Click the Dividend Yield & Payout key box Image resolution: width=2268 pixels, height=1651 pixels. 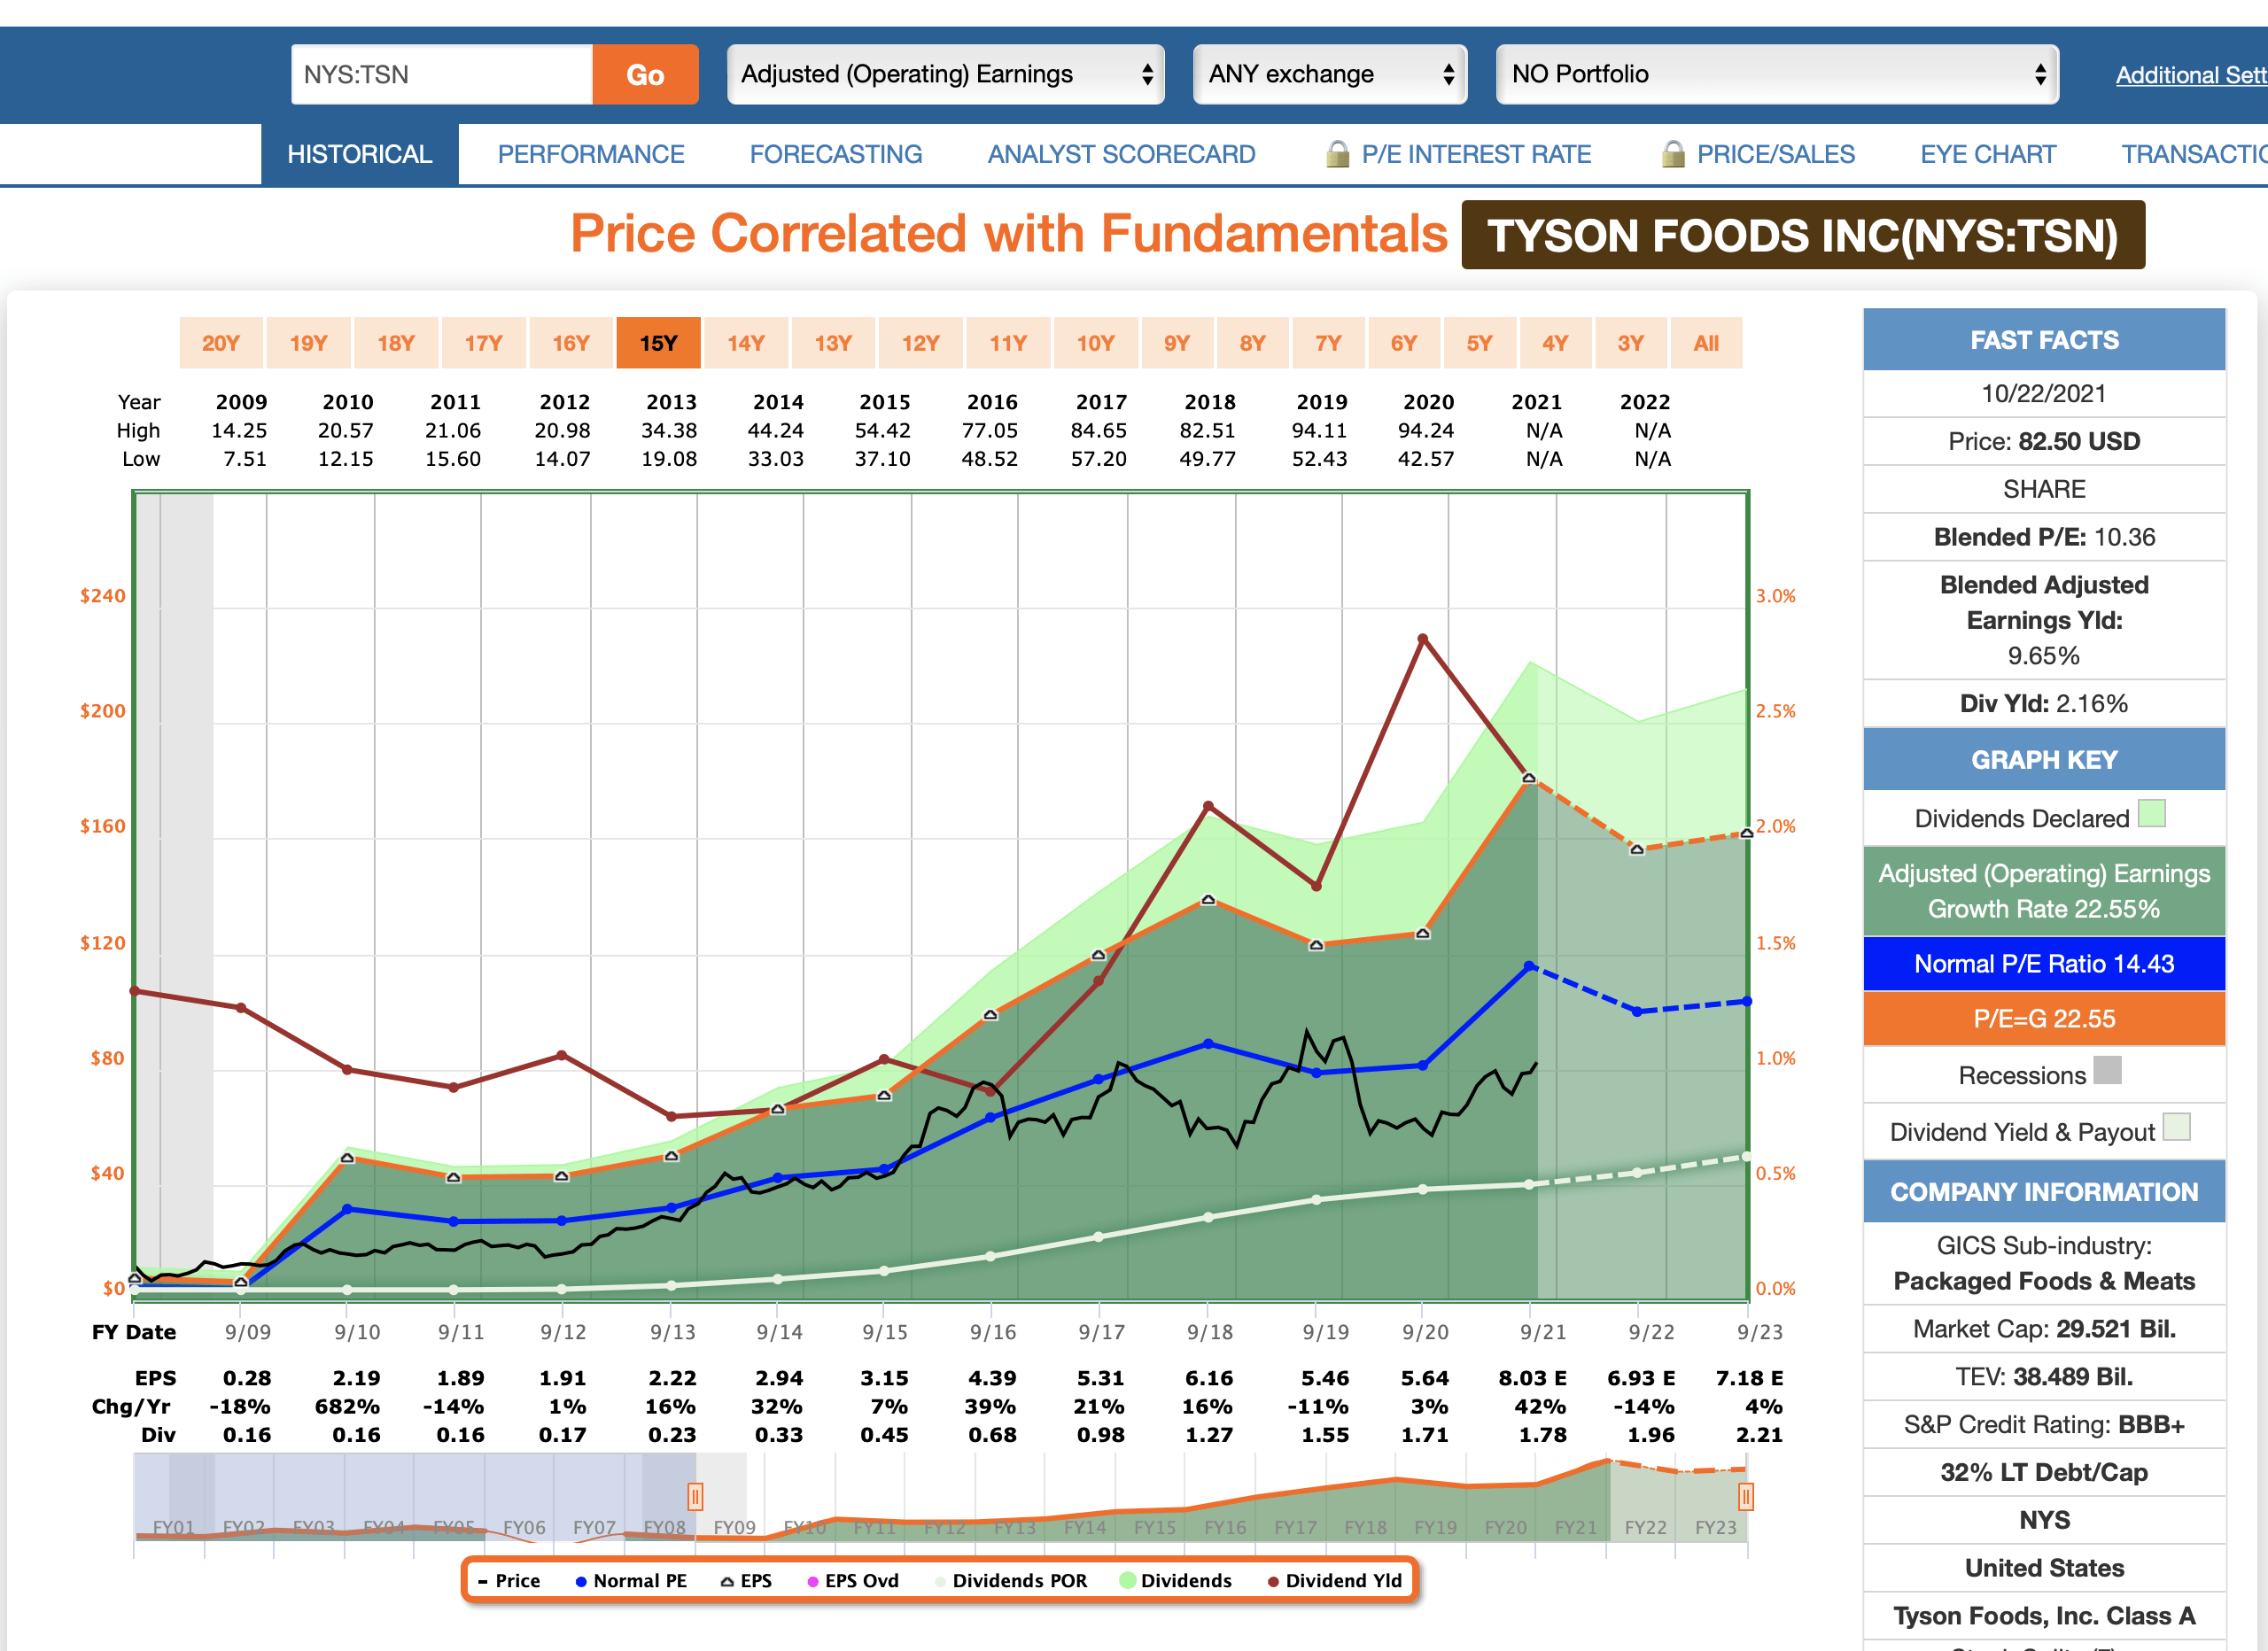(2176, 1128)
